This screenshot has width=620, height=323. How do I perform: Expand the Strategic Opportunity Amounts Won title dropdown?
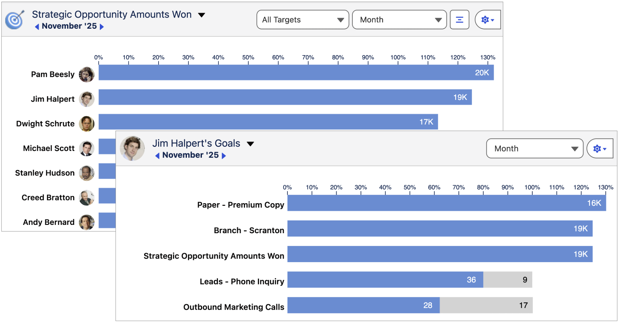coord(202,14)
